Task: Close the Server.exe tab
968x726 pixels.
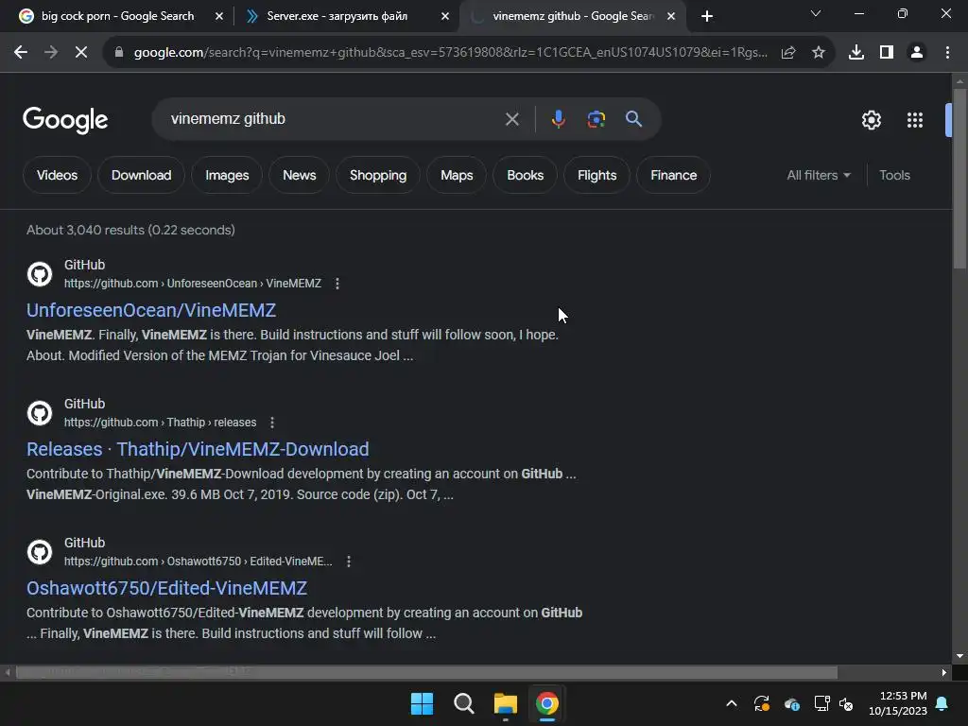Action: (x=445, y=16)
